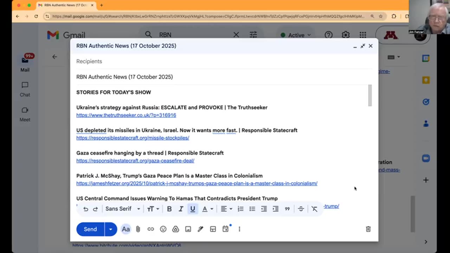Click the attach files paperclip icon
450x253 pixels.
click(x=138, y=229)
